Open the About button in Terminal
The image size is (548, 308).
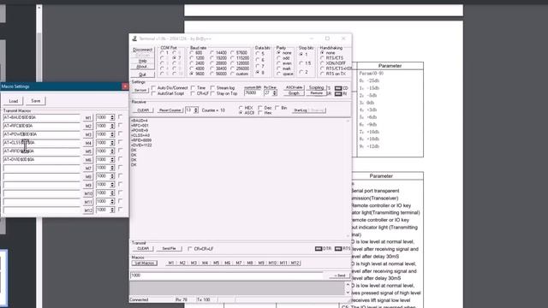(142, 67)
